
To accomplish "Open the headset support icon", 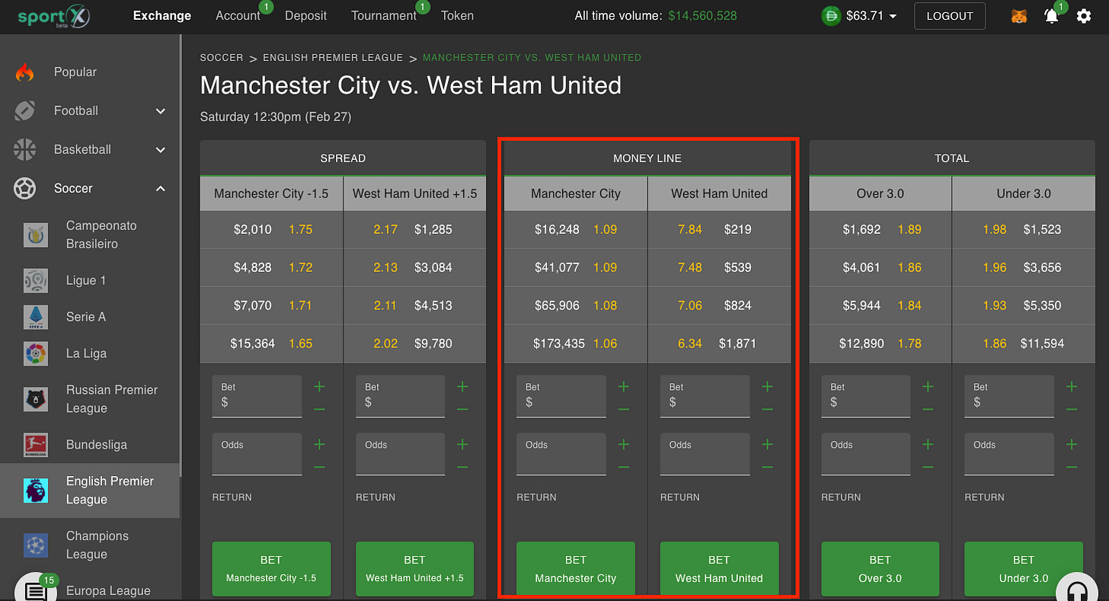I will (1078, 589).
